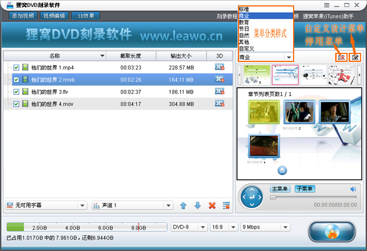Select 标准 in the menu style list

266,9
